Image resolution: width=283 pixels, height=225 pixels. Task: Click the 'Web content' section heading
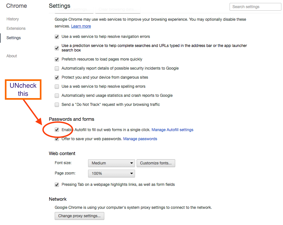pos(62,153)
